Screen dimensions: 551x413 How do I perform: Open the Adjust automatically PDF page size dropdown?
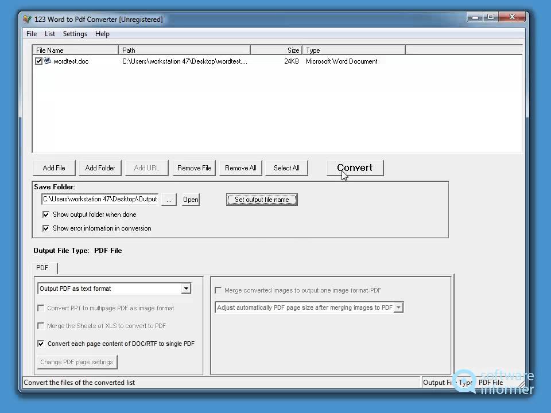pyautogui.click(x=398, y=307)
